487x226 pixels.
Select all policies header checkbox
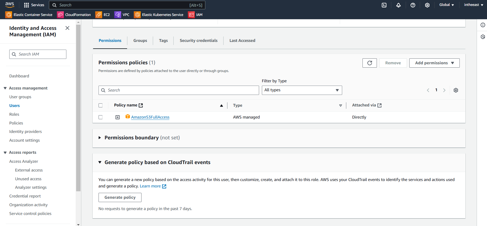(x=101, y=105)
